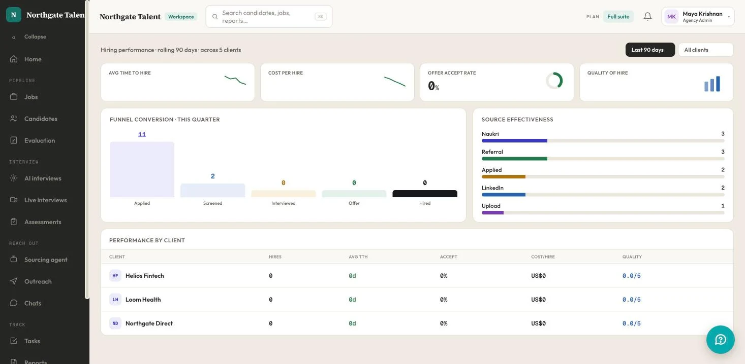Viewport: 745px width, 364px height.
Task: Click the Offer Accept Rate donut chart
Action: click(554, 81)
